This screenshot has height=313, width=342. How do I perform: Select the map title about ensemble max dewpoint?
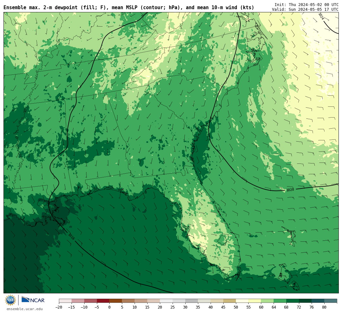[x=129, y=7]
